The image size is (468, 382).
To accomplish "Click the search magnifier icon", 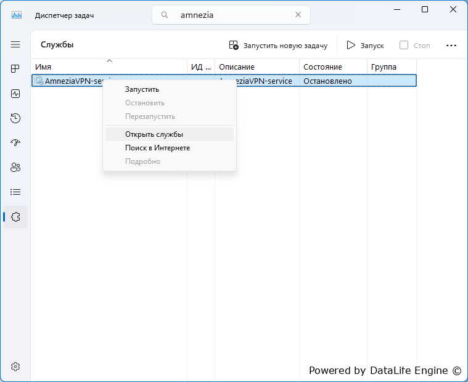I will coord(165,15).
